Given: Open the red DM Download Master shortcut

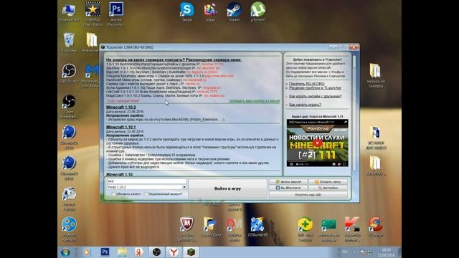Looking at the screenshot, I should [235, 229].
